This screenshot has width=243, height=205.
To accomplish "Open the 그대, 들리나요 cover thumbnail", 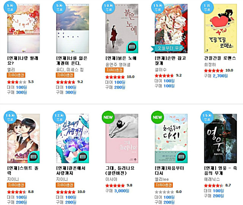I will point(122,138).
